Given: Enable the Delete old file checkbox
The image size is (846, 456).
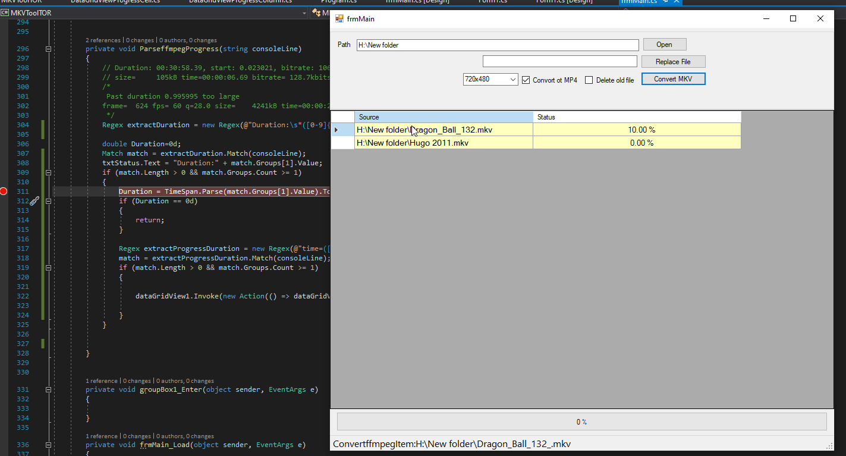Looking at the screenshot, I should (x=589, y=80).
